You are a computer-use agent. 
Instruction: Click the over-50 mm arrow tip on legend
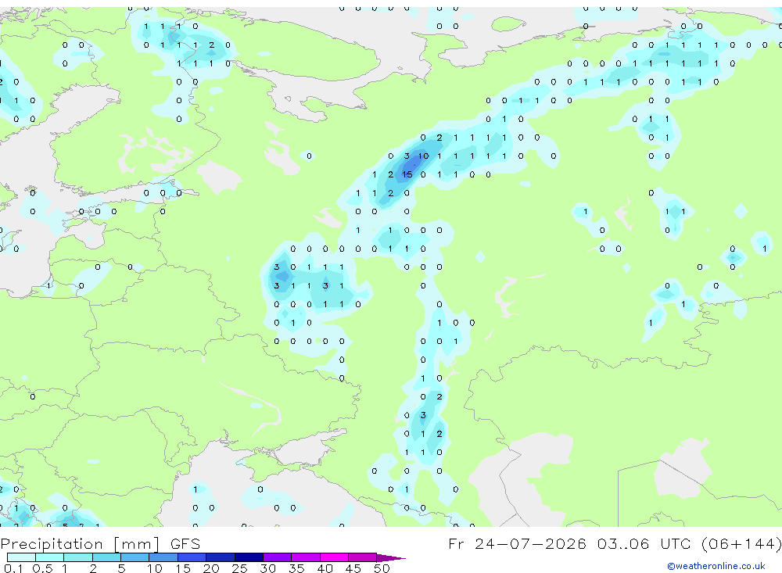[x=391, y=558]
